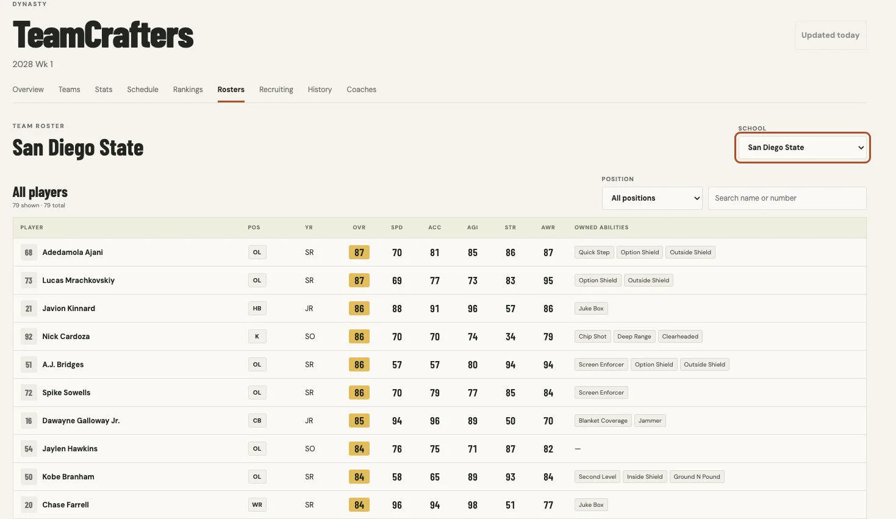Click the Chip Shot ability tag
The image size is (896, 519).
pos(593,337)
